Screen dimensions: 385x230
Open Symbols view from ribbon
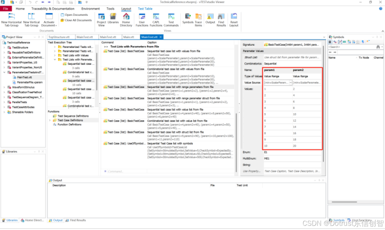coord(188,19)
